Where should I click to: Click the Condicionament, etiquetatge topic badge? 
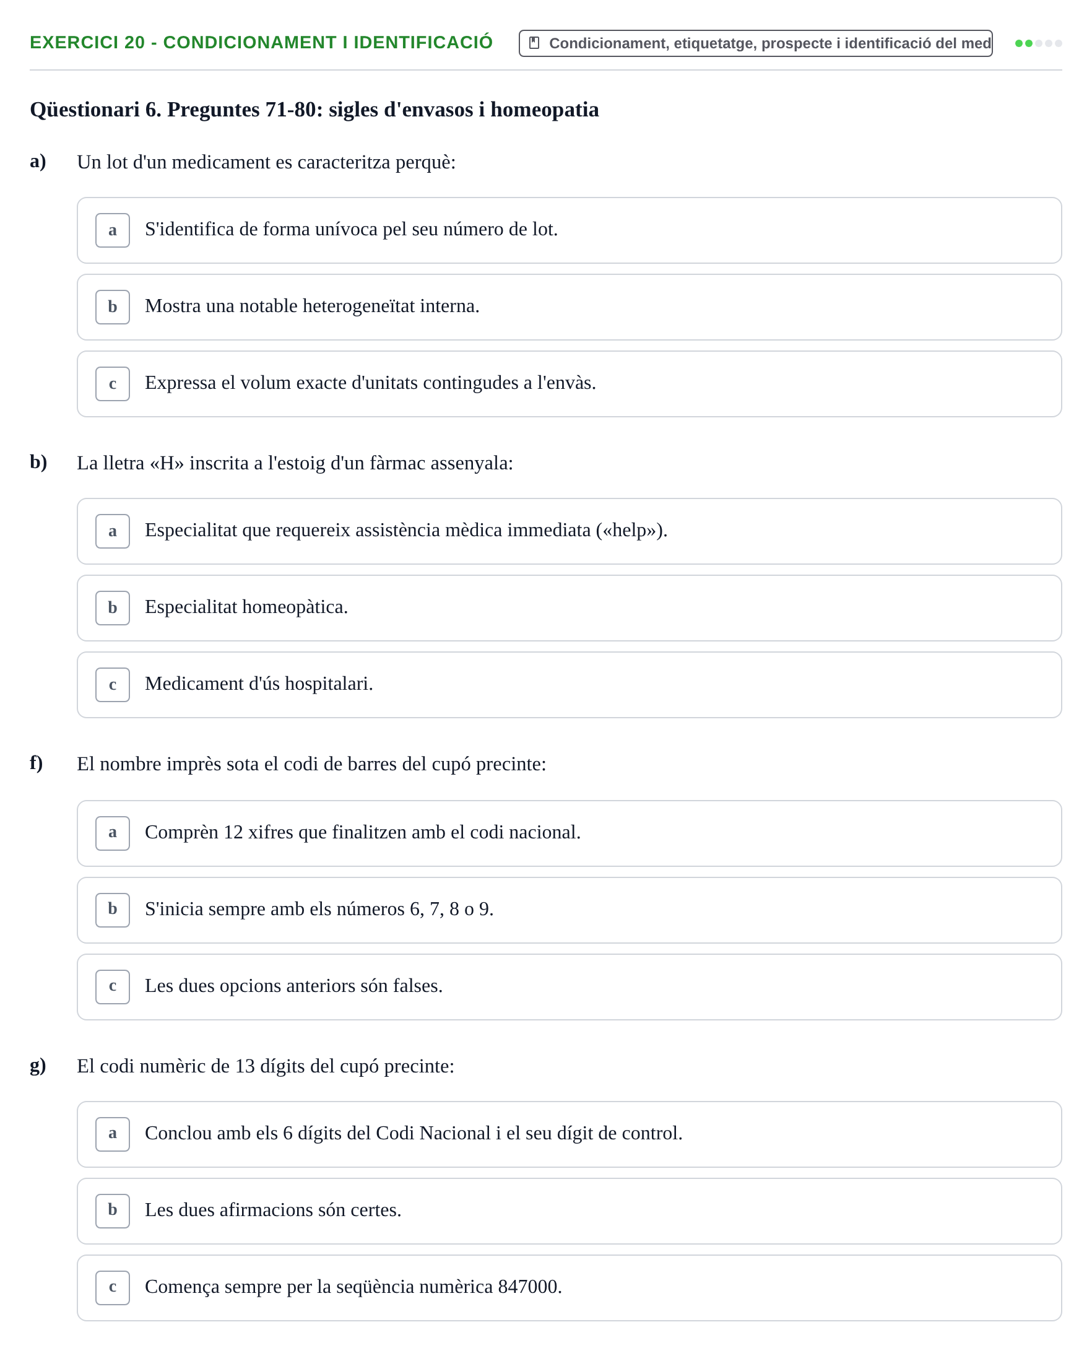coord(756,43)
